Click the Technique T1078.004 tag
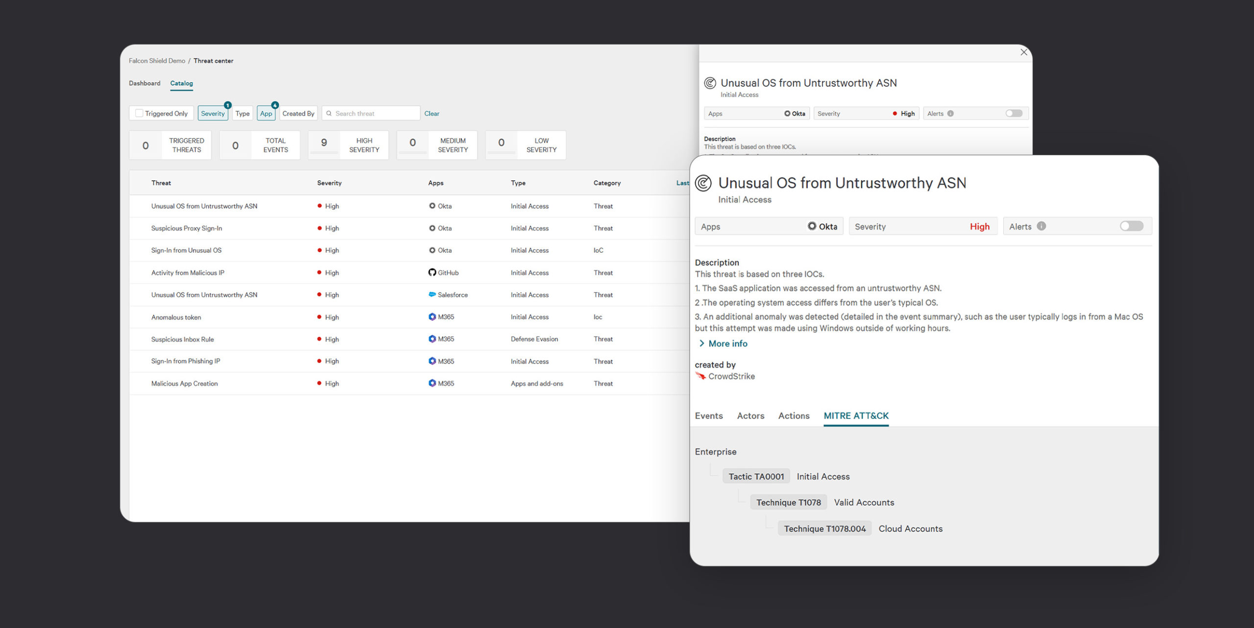Viewport: 1254px width, 628px height. [x=824, y=529]
